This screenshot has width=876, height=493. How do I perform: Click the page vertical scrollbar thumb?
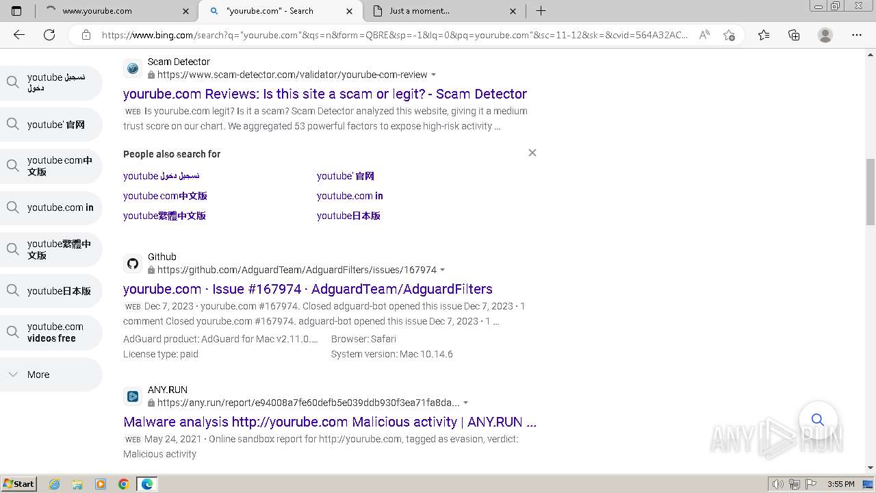[x=871, y=192]
